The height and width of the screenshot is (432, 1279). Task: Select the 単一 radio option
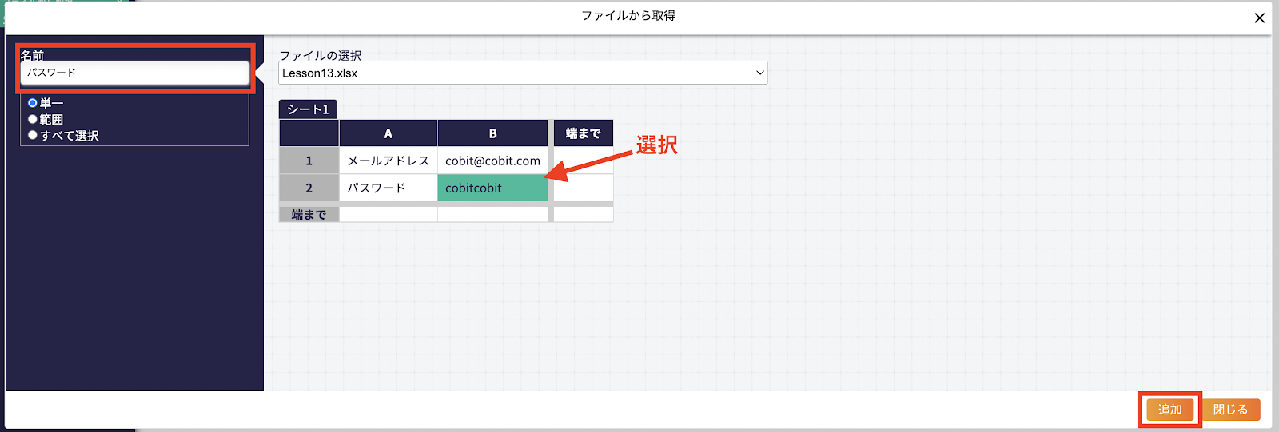pos(33,103)
